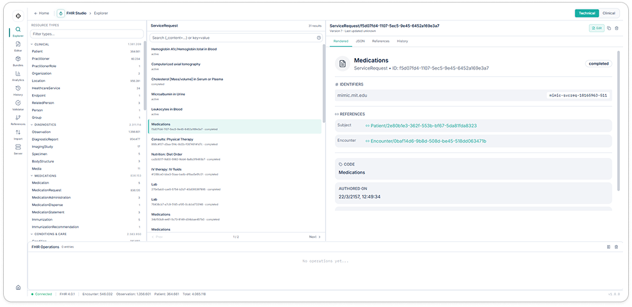This screenshot has height=307, width=632.
Task: Open Consults: Physical Therapy result
Action: pos(235,141)
